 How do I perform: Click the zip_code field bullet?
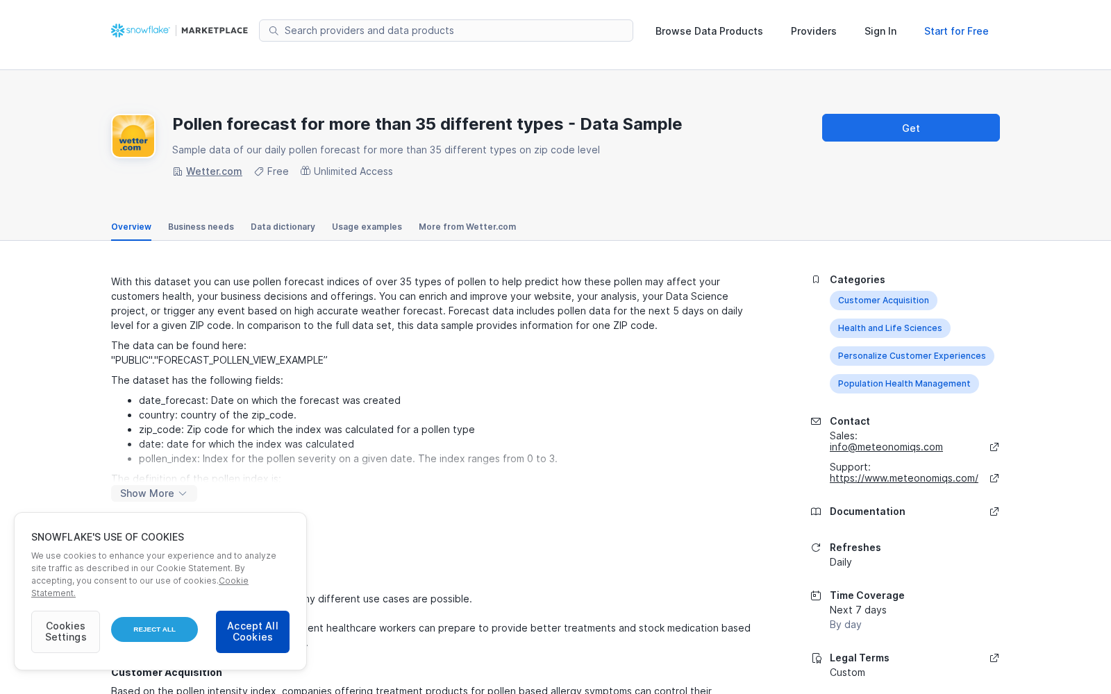[307, 430]
